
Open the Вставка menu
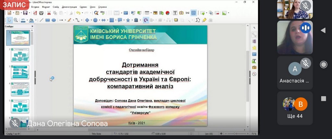[35, 7]
